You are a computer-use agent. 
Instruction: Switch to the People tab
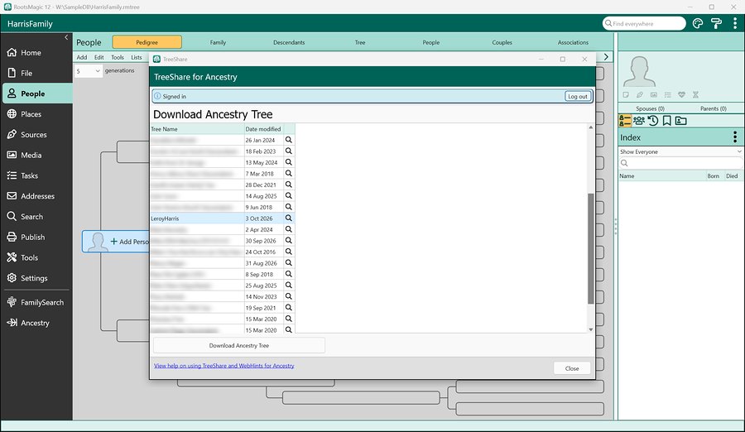(x=431, y=42)
